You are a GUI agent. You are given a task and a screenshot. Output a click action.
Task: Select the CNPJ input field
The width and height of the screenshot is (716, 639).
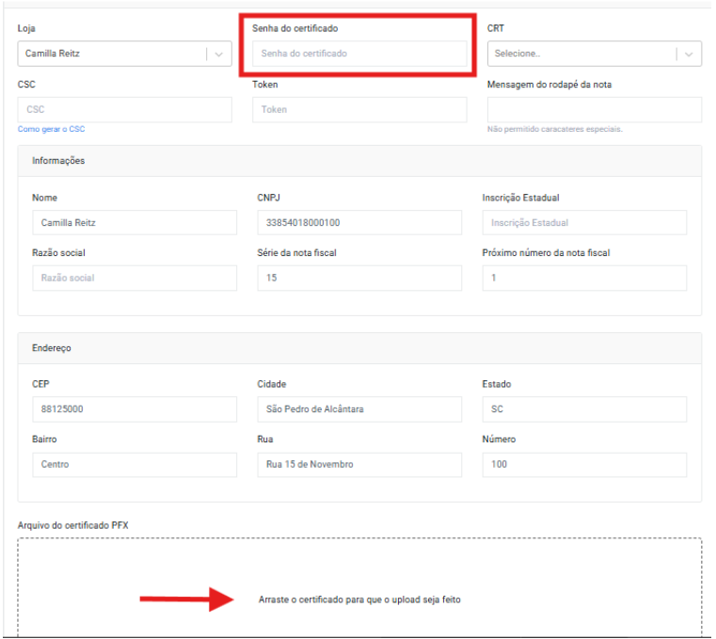[359, 223]
